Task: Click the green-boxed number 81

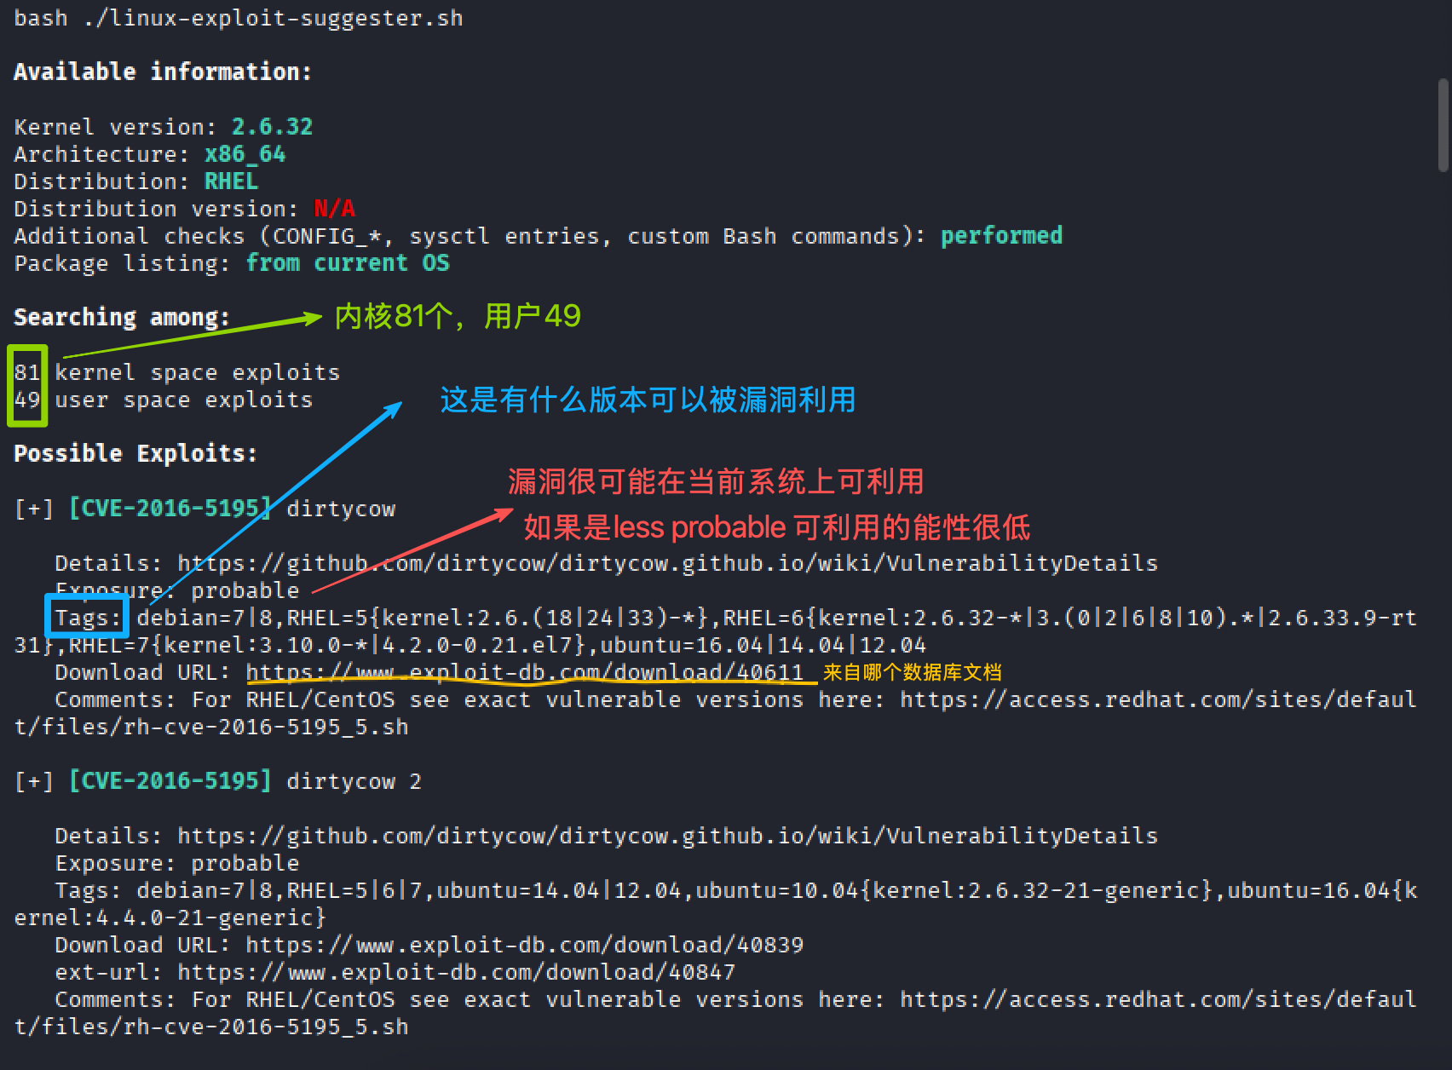Action: 26,372
